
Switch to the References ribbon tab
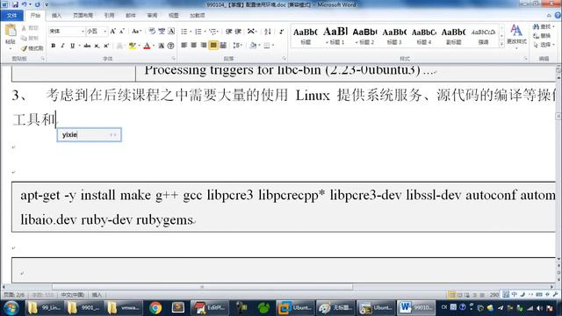tap(109, 16)
